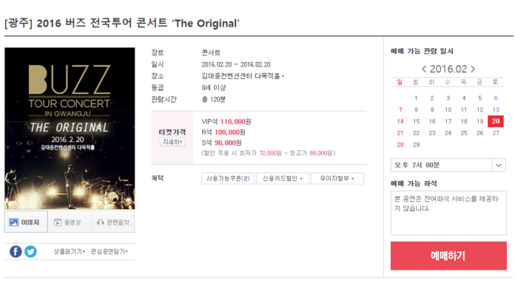The height and width of the screenshot is (286, 518).
Task: Open 사용가능쿠폰(2) coupons
Action: pyautogui.click(x=228, y=178)
